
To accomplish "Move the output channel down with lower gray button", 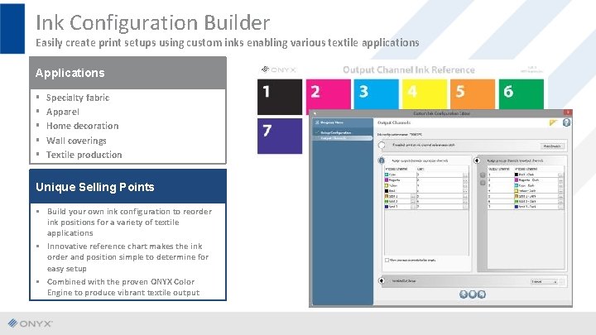I will 483,183.
